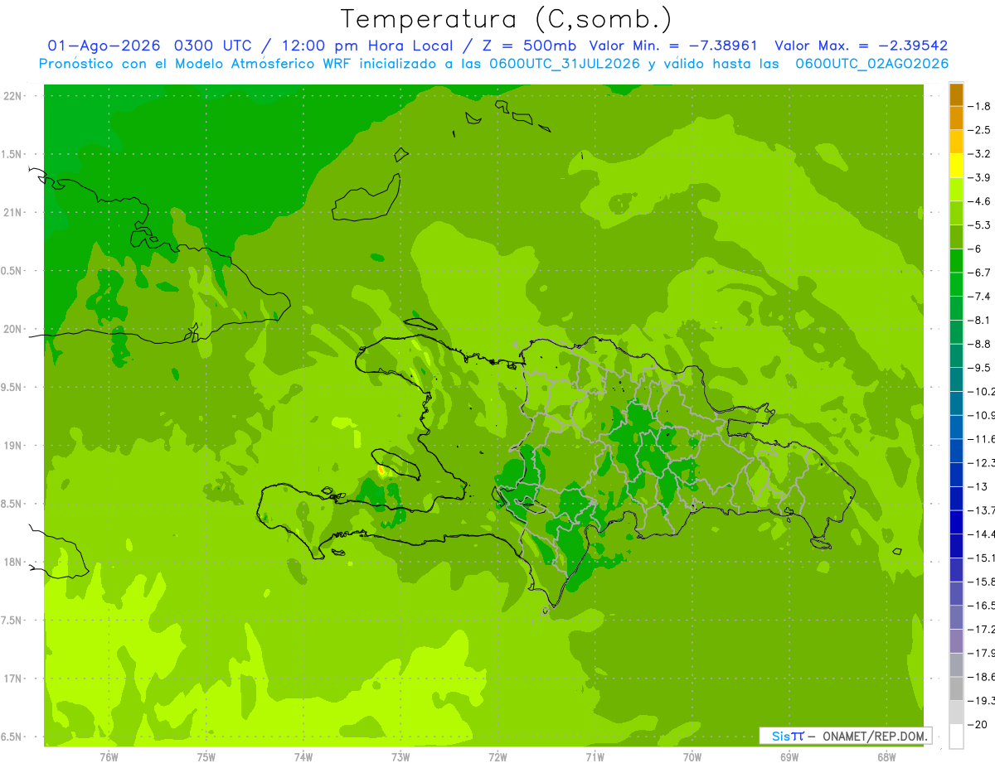The width and height of the screenshot is (995, 768).
Task: Click the '-20' legend value
Action: point(978,724)
